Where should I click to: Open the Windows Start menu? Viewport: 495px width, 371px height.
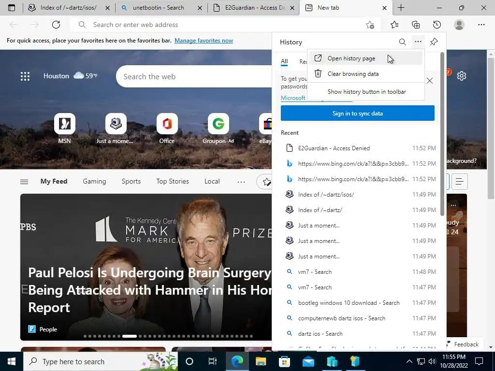coord(12,361)
